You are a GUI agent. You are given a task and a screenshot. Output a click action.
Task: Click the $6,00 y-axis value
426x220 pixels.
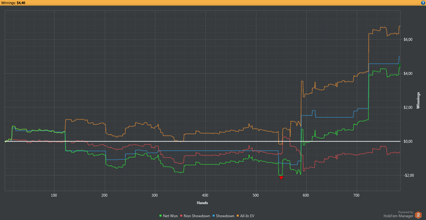tap(408, 40)
